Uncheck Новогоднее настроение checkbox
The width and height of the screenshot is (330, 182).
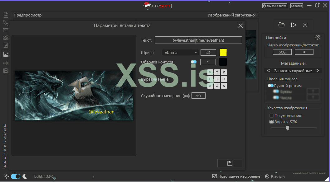215,176
